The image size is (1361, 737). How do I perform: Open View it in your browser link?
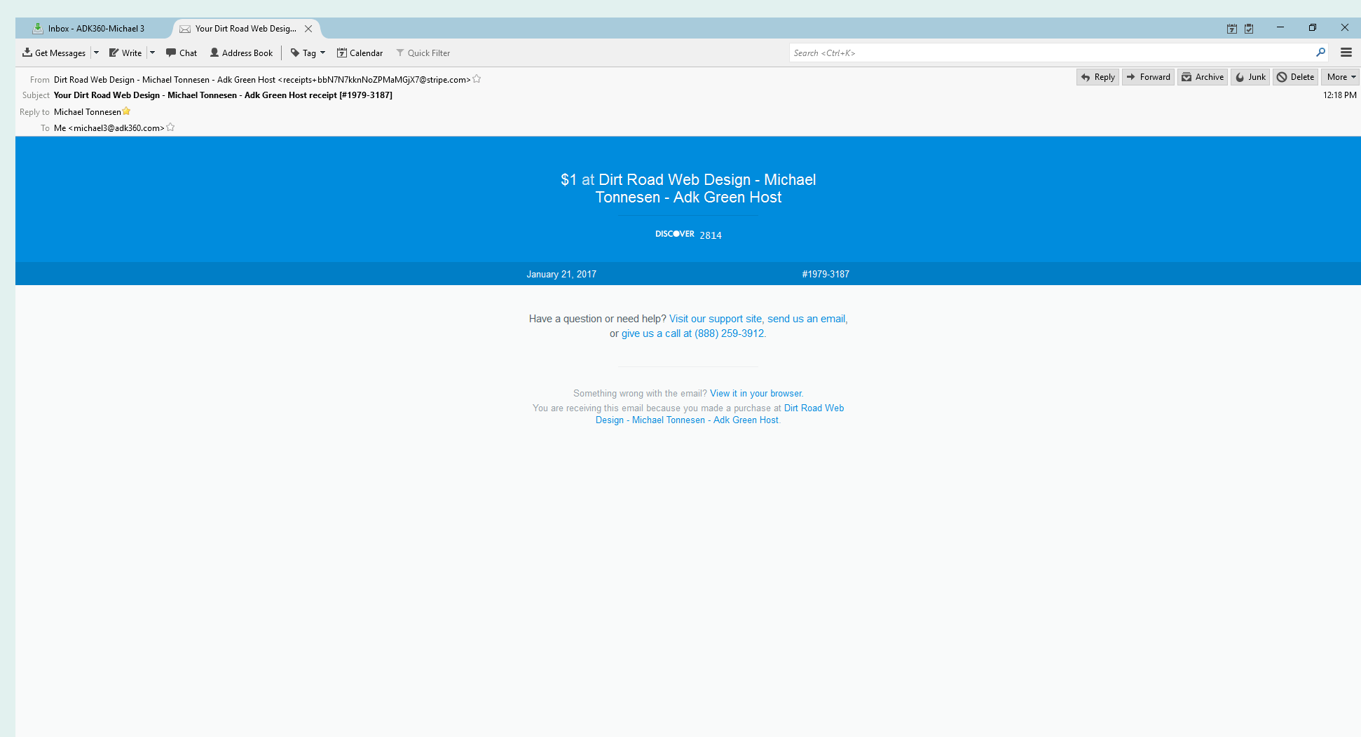[x=755, y=394]
